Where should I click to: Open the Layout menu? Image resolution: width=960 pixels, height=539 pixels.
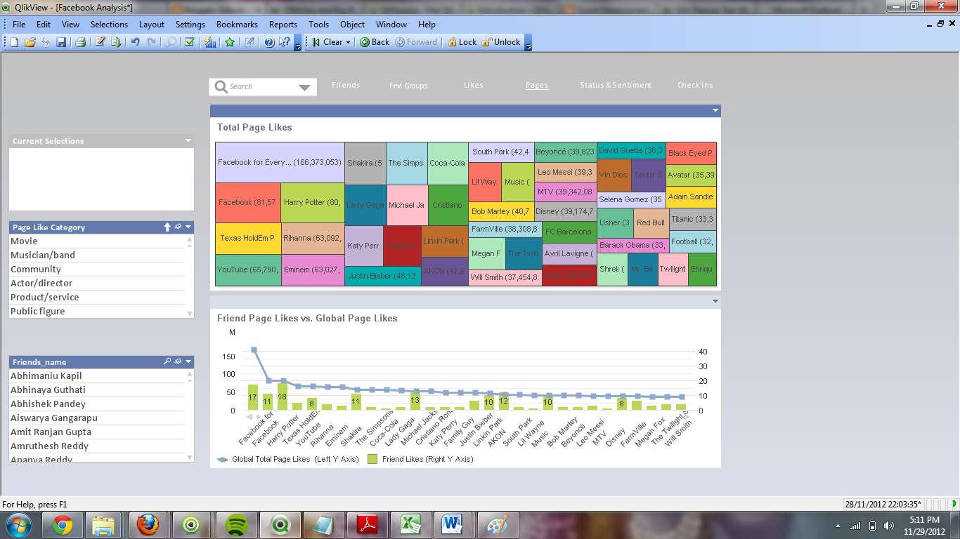151,24
